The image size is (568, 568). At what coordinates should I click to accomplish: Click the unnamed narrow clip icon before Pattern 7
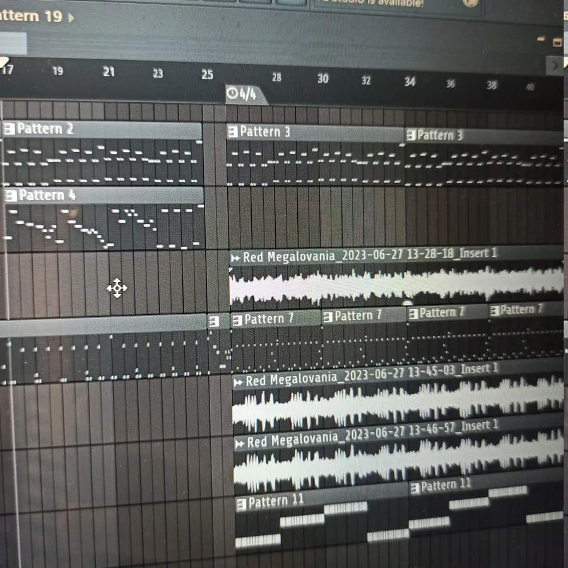click(x=214, y=321)
